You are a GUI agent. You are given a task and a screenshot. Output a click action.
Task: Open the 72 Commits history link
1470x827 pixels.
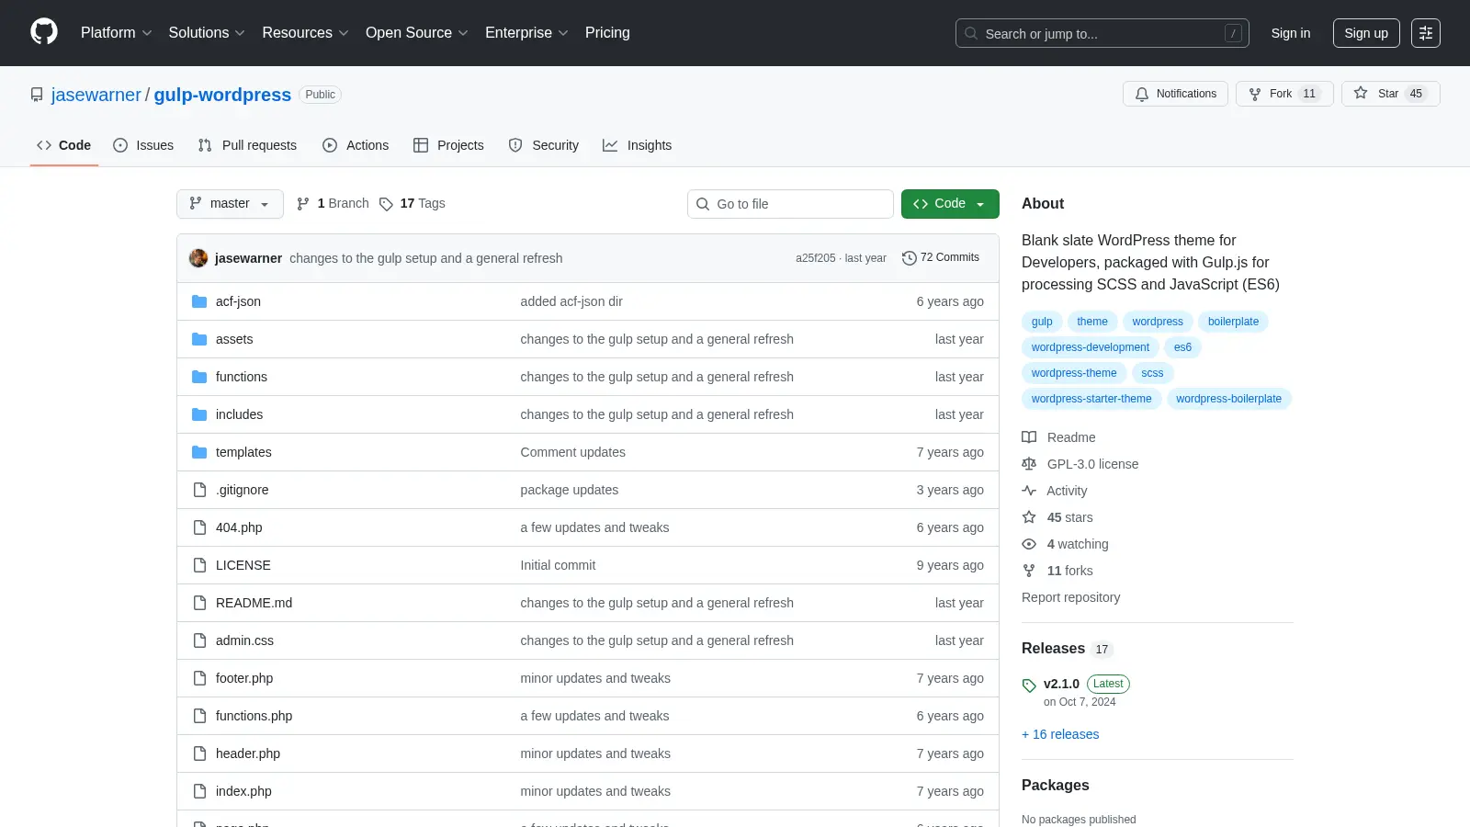click(x=941, y=258)
